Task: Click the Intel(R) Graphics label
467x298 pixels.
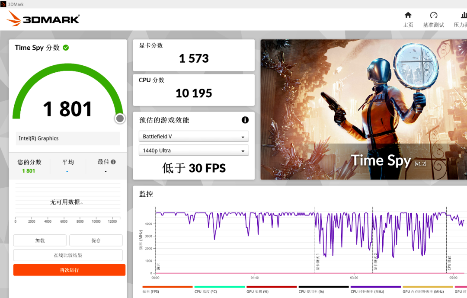Action: (38, 138)
